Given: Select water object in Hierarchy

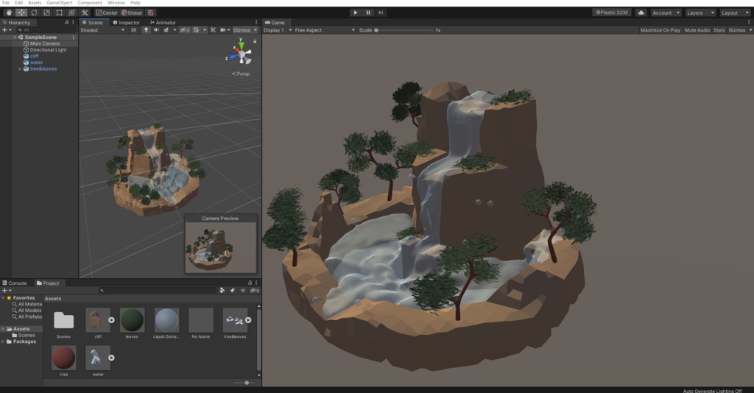Looking at the screenshot, I should [x=32, y=63].
